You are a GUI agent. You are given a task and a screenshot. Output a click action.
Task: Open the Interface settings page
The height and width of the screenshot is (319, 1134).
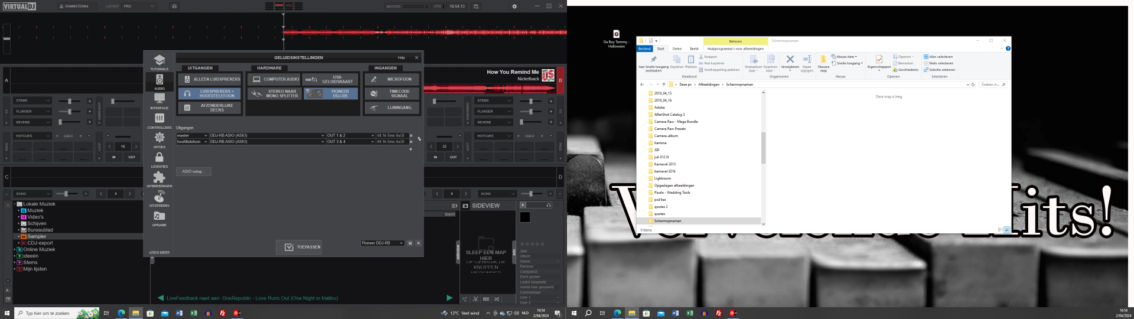click(x=159, y=101)
